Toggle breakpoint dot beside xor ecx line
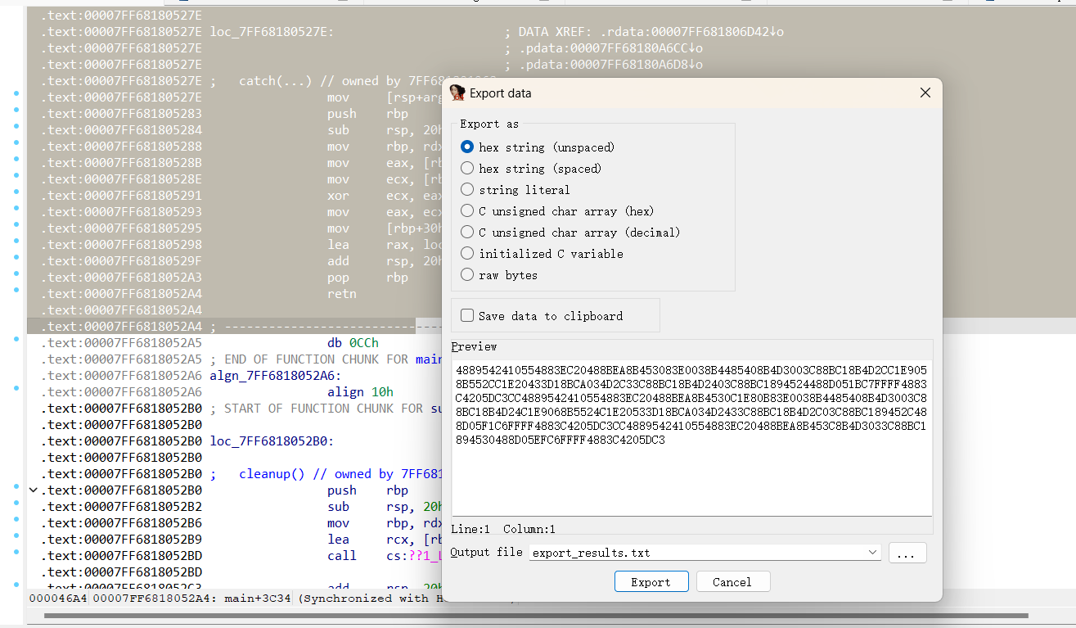Image resolution: width=1076 pixels, height=628 pixels. (x=16, y=192)
